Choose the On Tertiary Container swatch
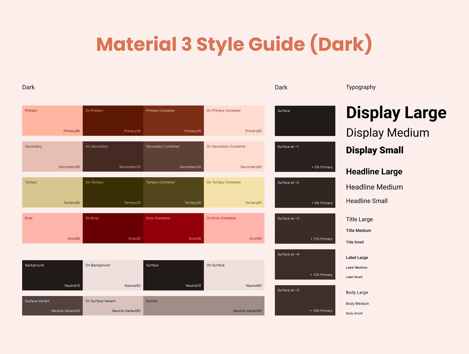The height and width of the screenshot is (354, 469). point(234,192)
